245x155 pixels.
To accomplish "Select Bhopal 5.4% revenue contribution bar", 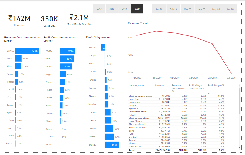I will [17, 82].
